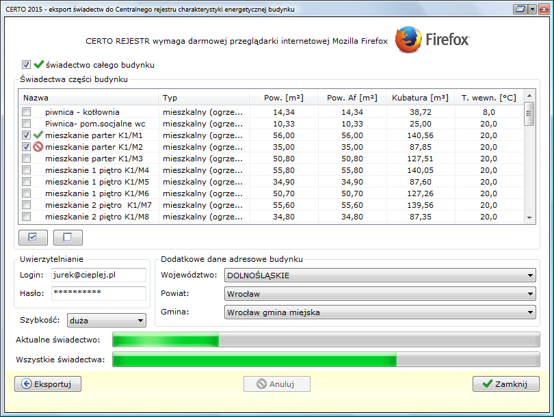Uncheck mieszkanie parter K1/M2 checkbox
The height and width of the screenshot is (417, 554).
(26, 147)
